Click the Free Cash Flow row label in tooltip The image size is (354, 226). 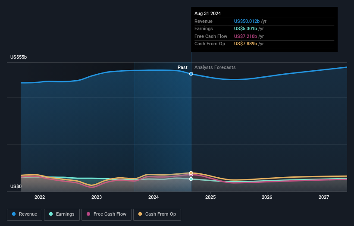coord(211,36)
